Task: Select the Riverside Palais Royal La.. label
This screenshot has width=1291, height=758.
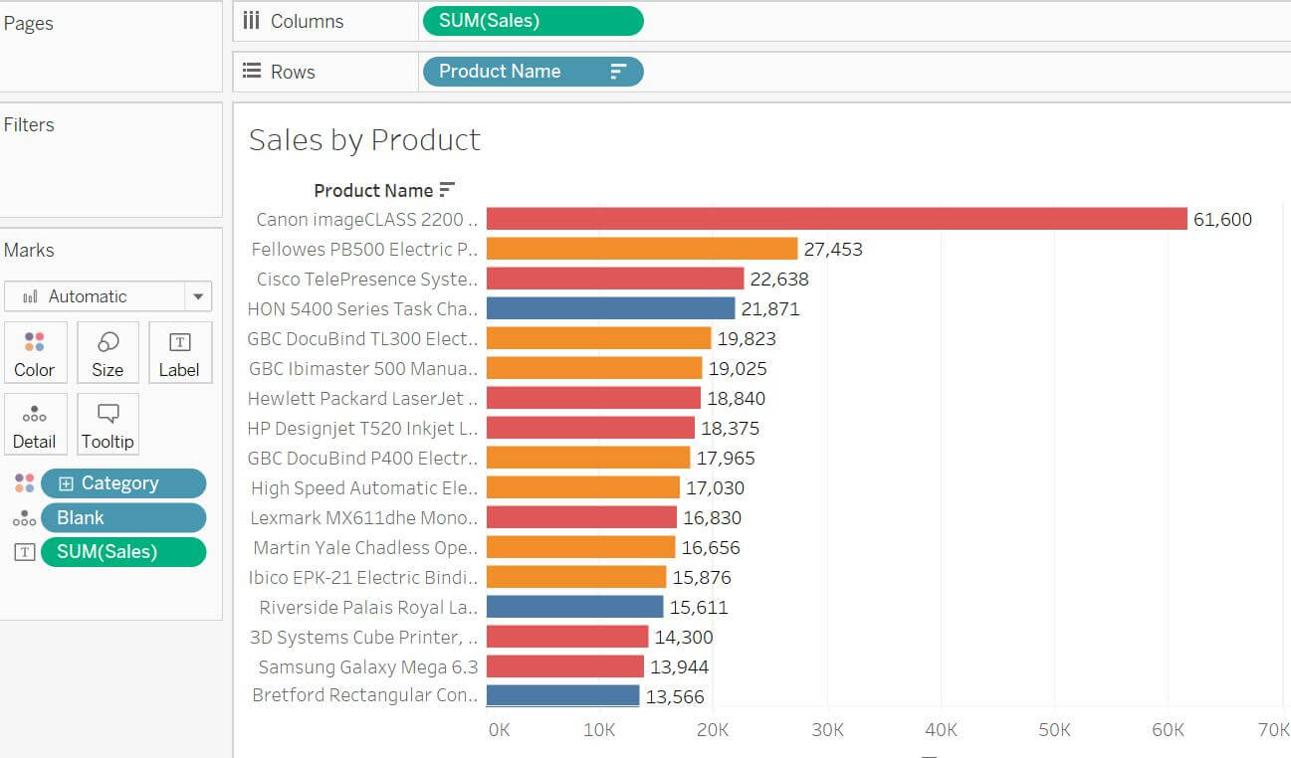Action: [x=369, y=608]
